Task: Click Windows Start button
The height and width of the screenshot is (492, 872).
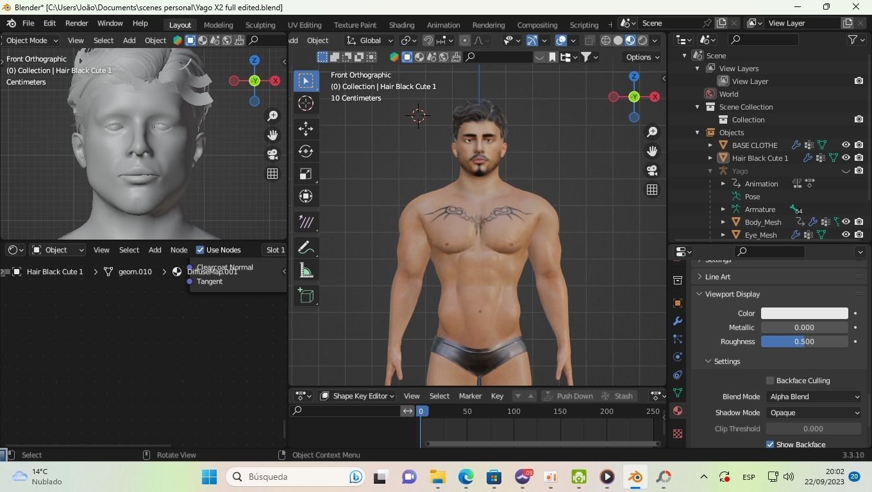Action: (209, 477)
